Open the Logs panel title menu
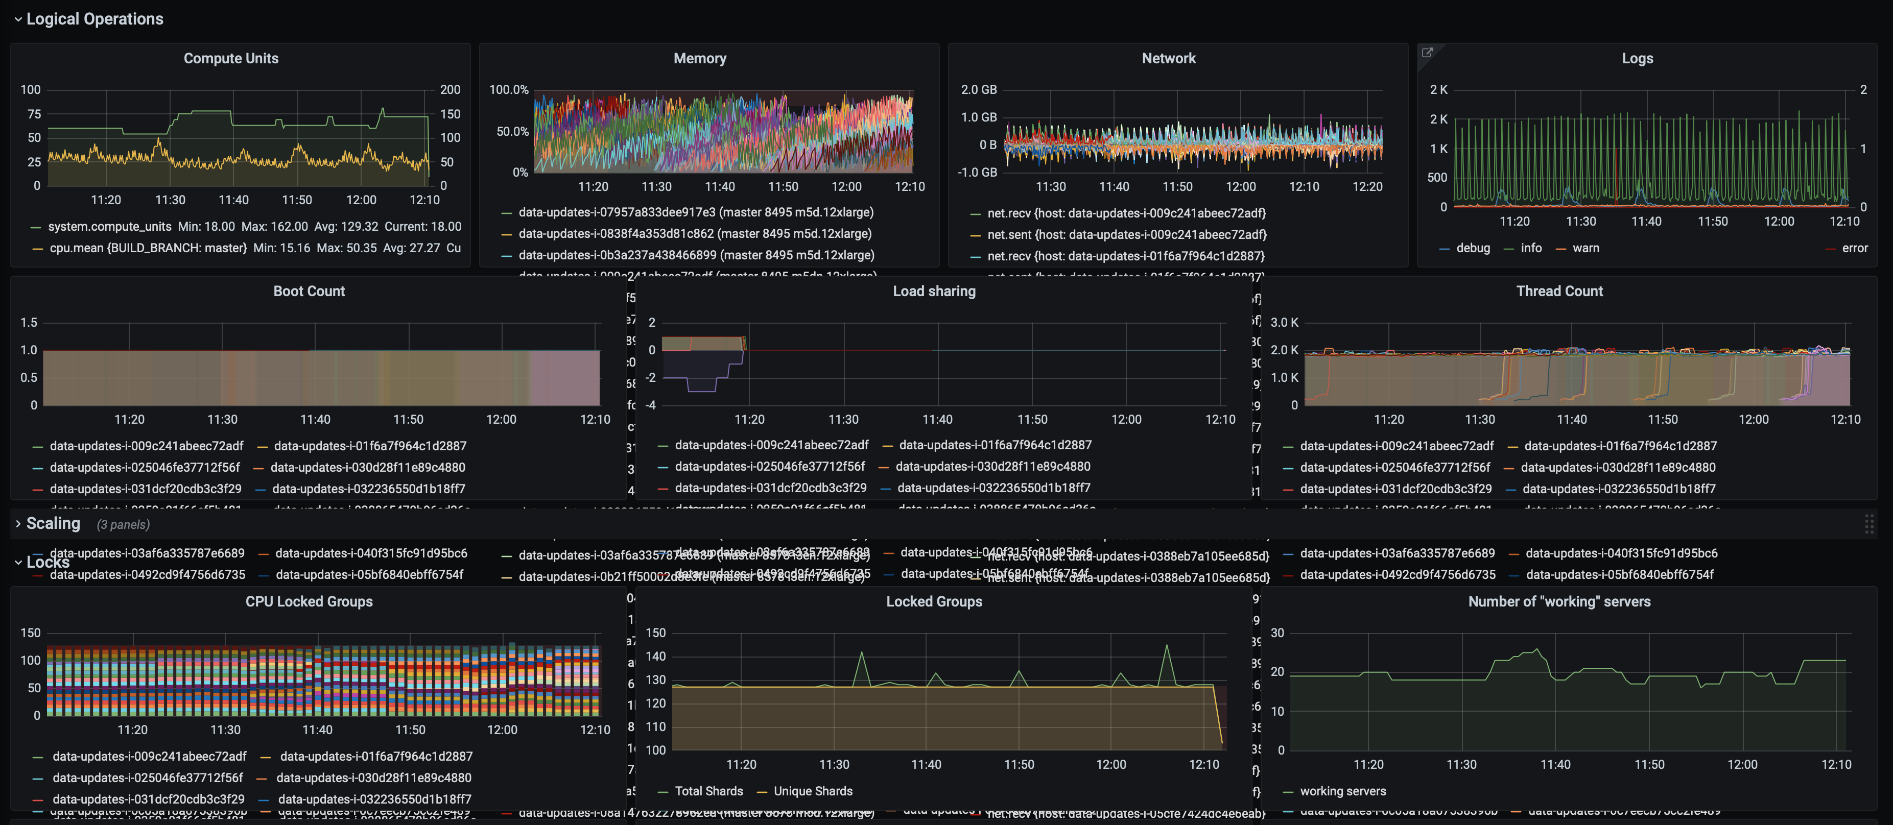Image resolution: width=1893 pixels, height=825 pixels. [x=1637, y=58]
